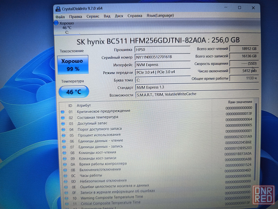Click status dot of Ошибки целостности носителя row

66,187
